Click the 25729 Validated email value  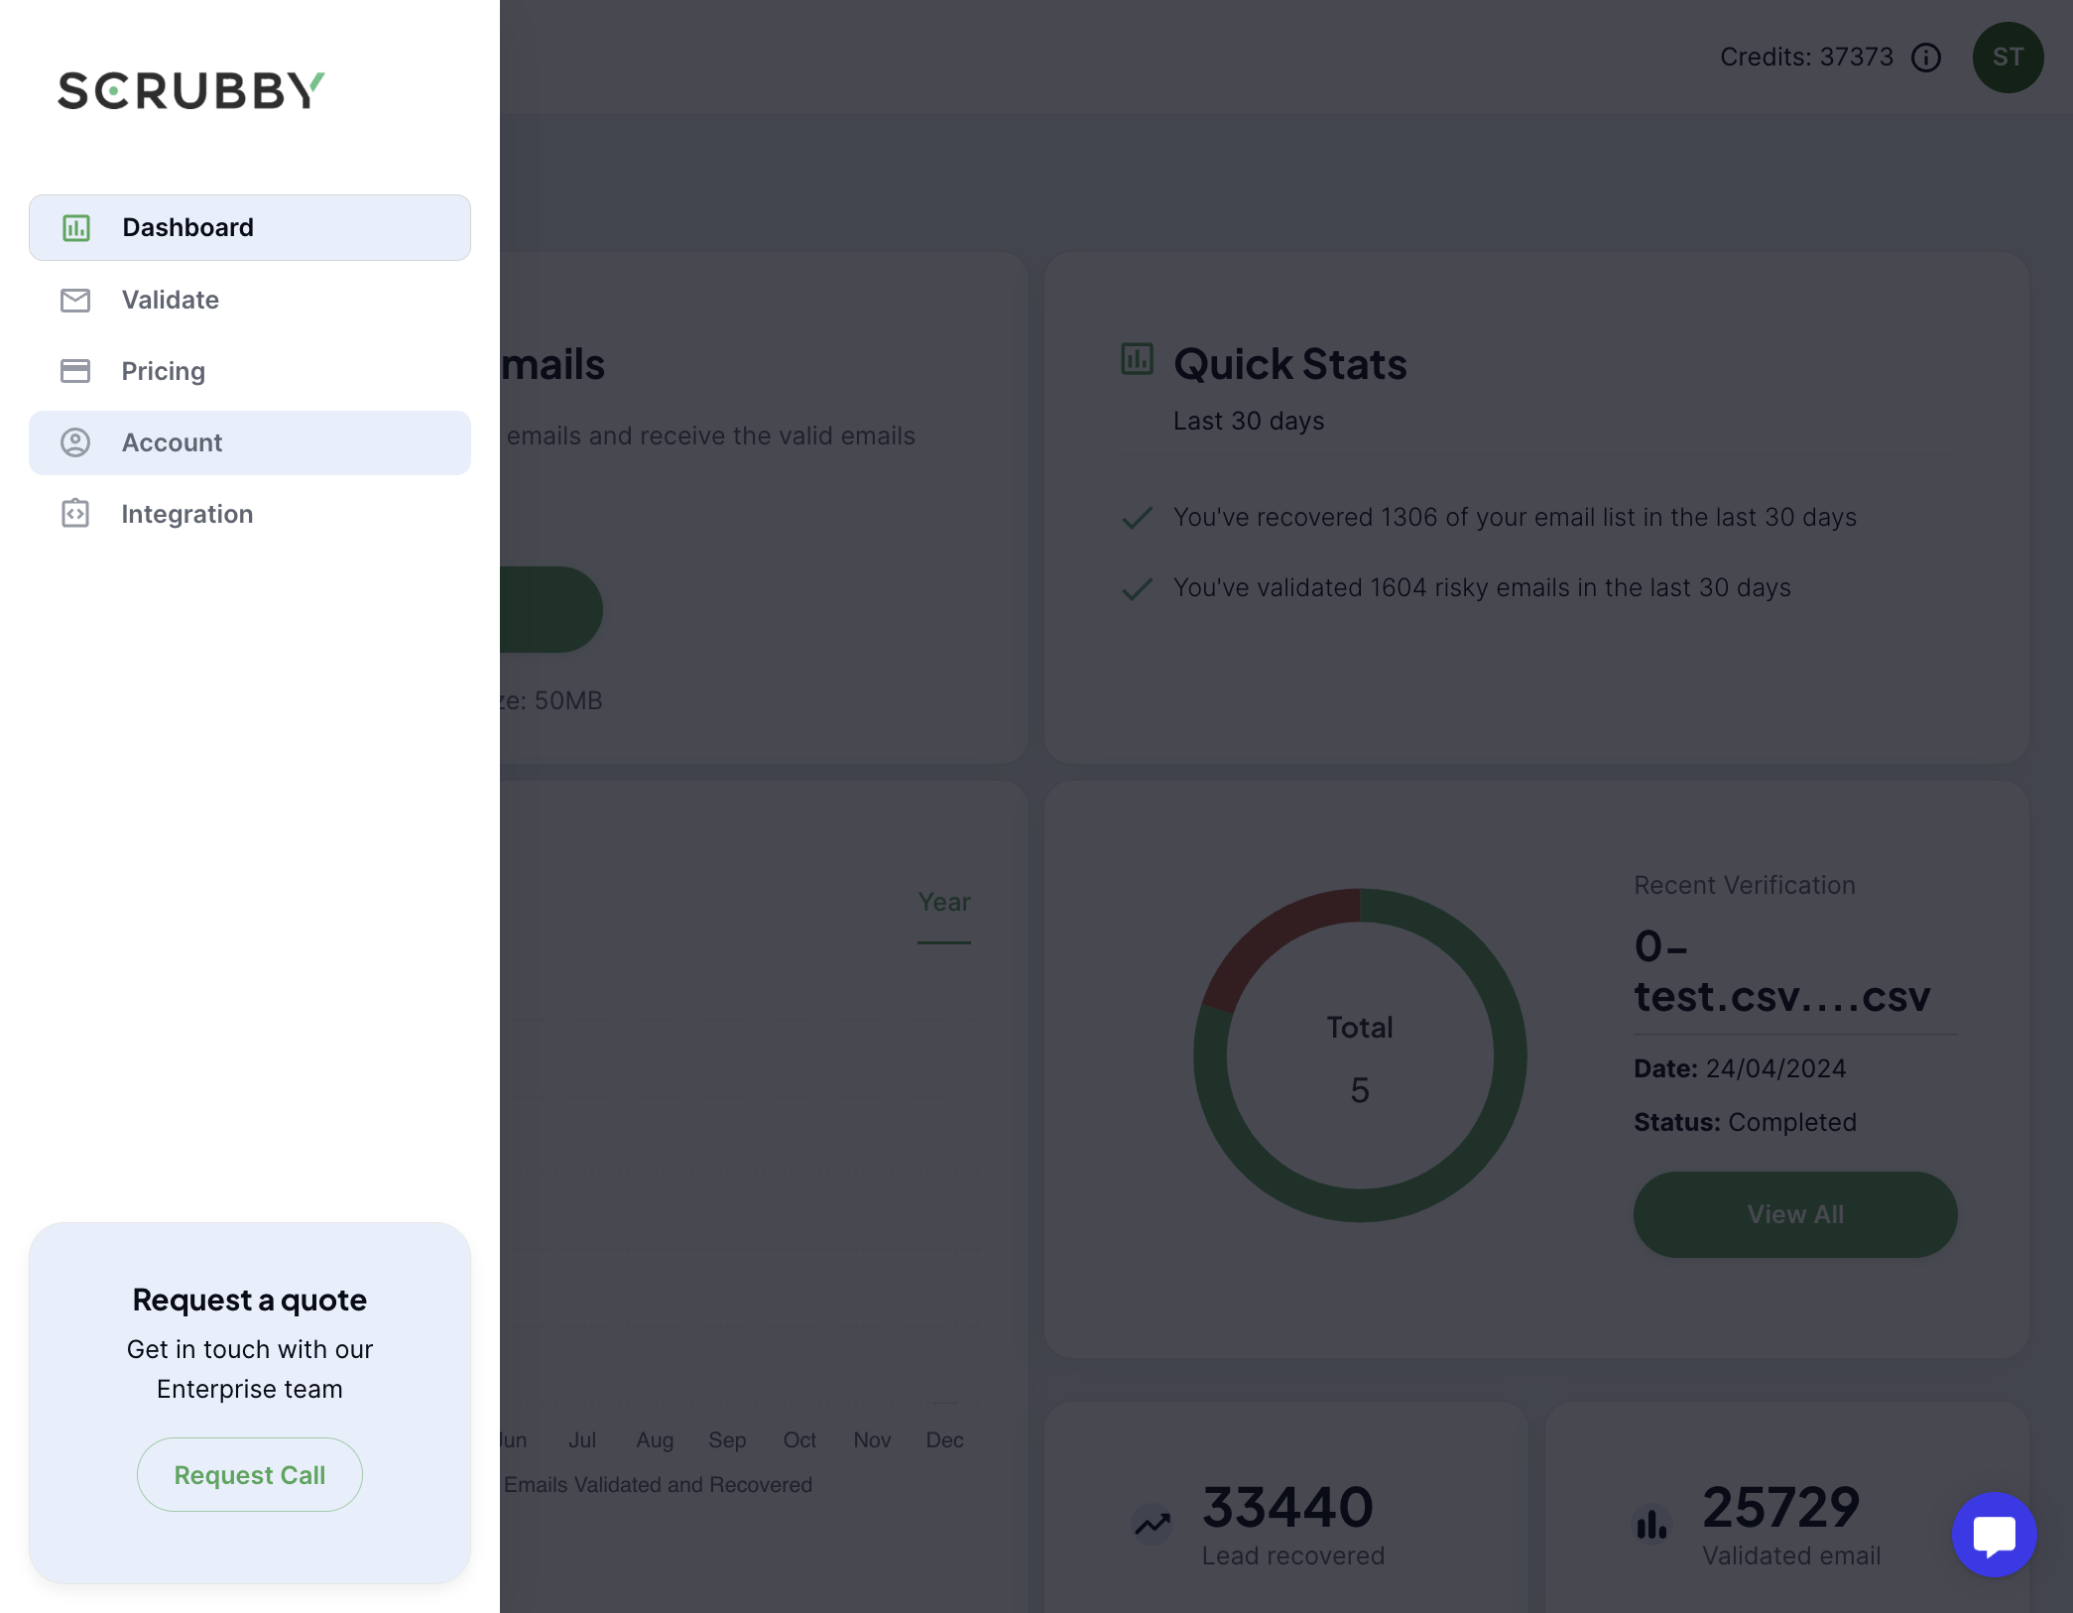(1781, 1508)
